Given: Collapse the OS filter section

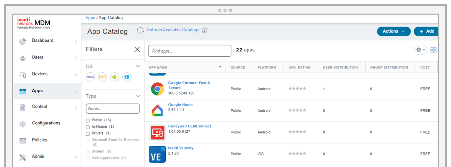Looking at the screenshot, I should pos(137,66).
